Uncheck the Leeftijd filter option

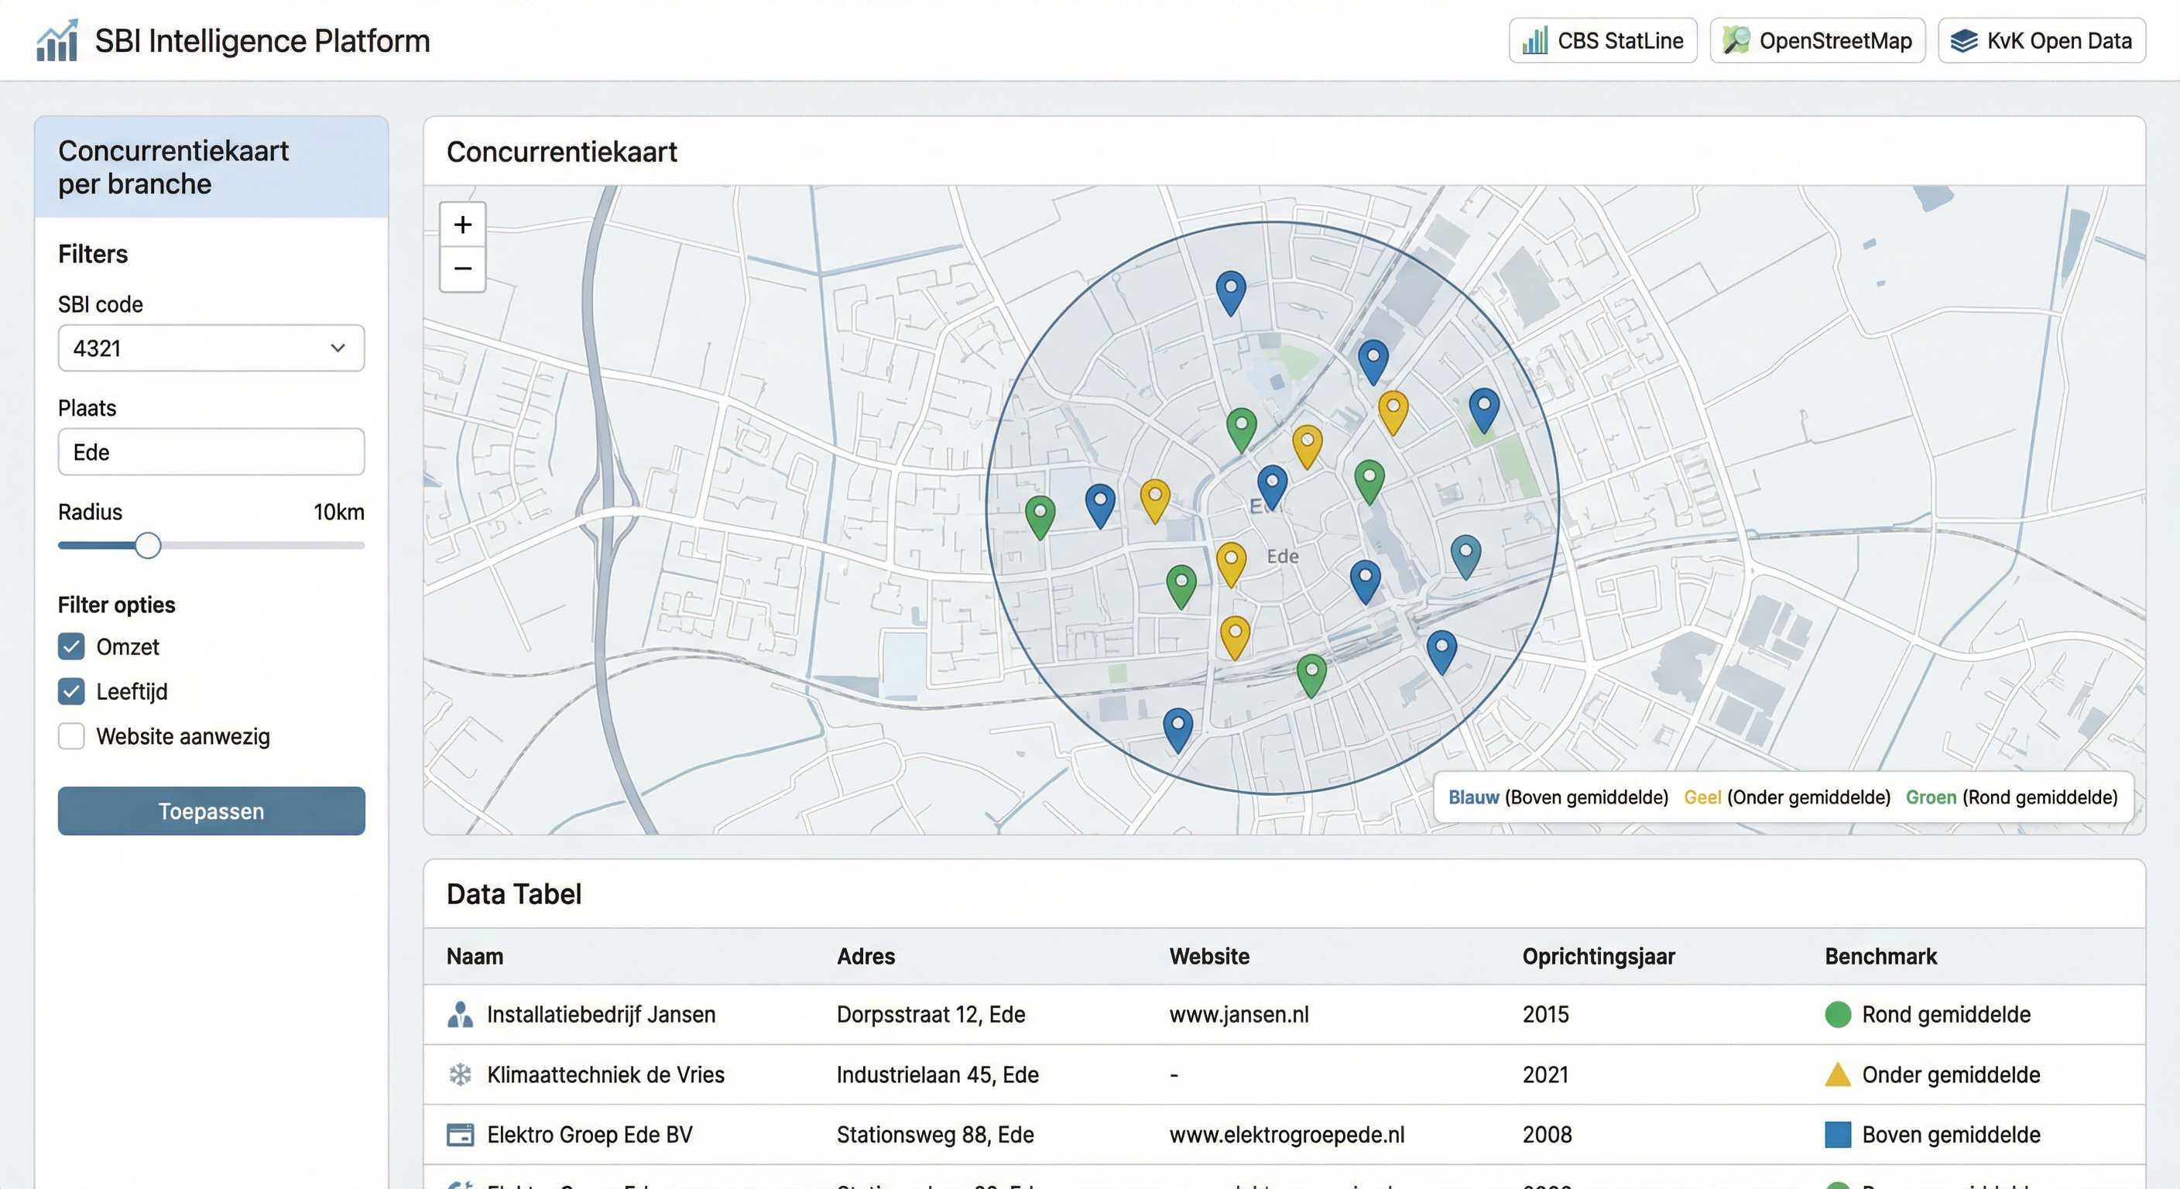72,691
